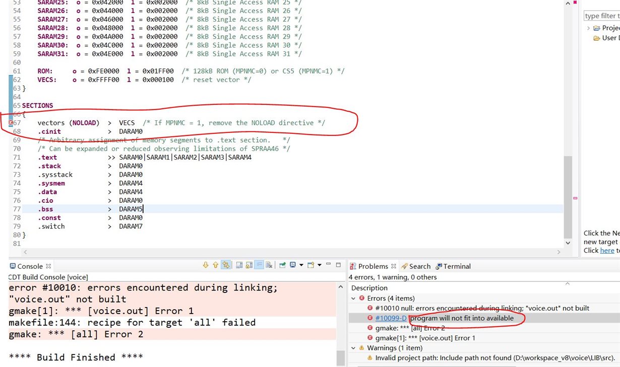Viewport: 620px width, 367px height.
Task: Click 'error #10010' line in Console
Action: [x=143, y=287]
